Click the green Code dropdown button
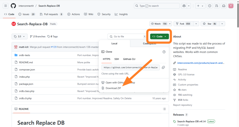The image size is (239, 127). 160,36
